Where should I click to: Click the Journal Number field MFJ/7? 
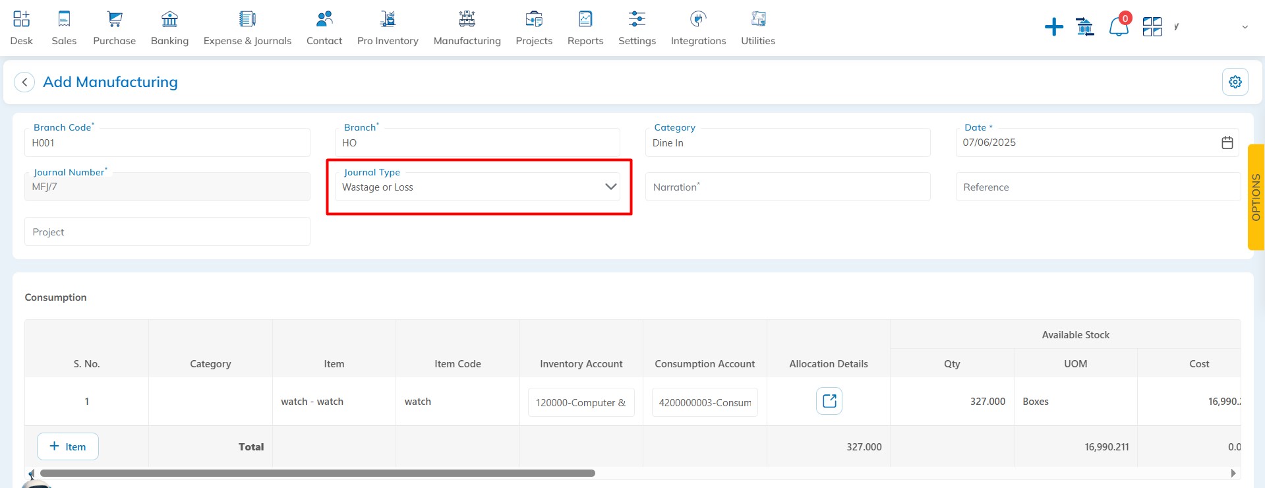pos(167,187)
